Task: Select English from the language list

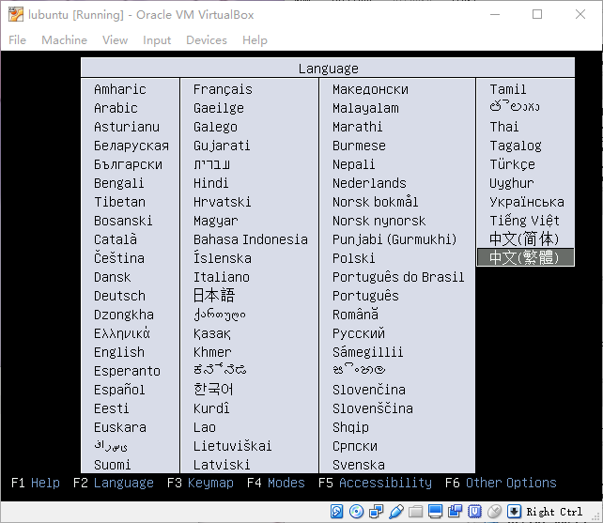Action: 119,352
